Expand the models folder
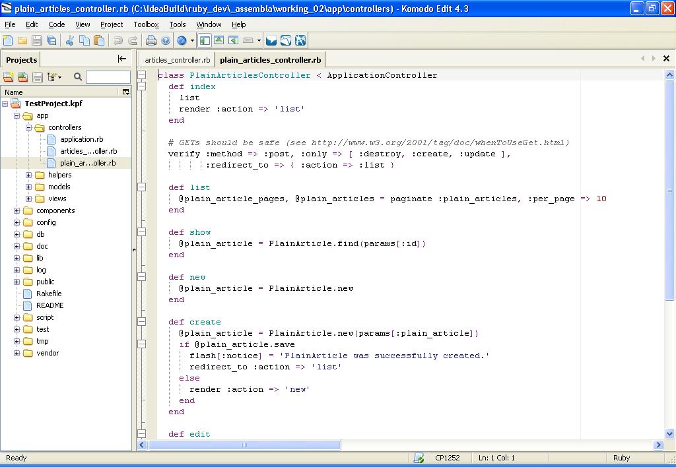The width and height of the screenshot is (676, 467). click(x=28, y=187)
